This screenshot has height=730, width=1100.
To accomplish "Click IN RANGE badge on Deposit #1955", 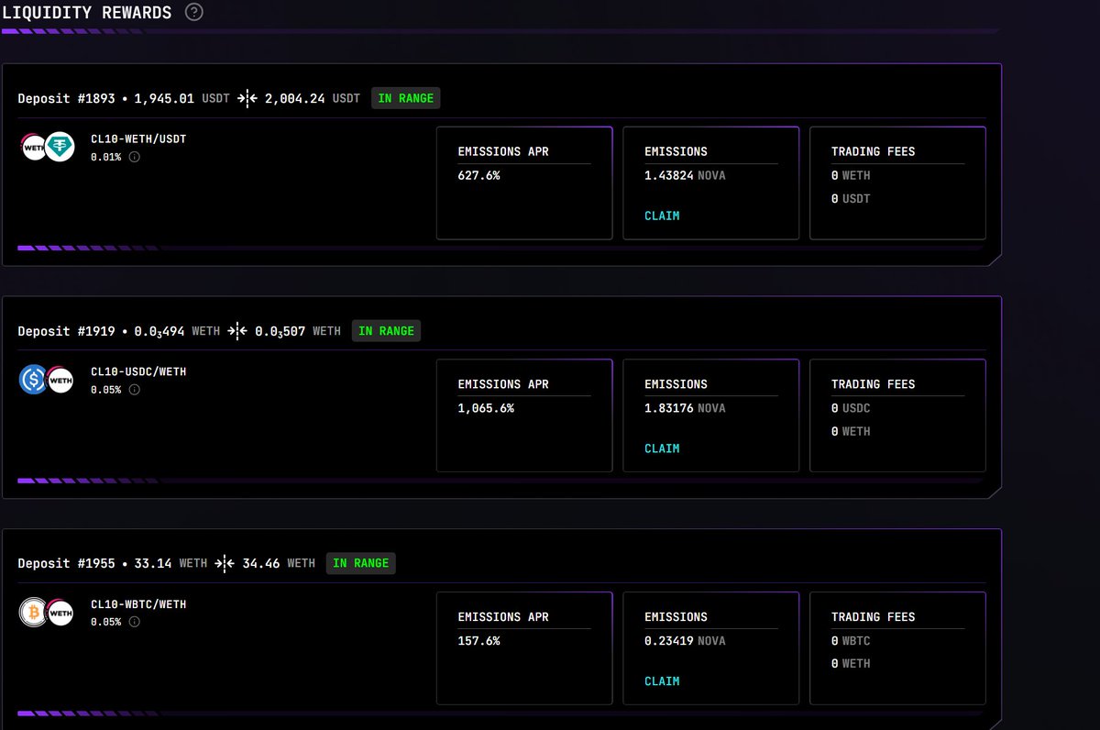I will pyautogui.click(x=360, y=563).
